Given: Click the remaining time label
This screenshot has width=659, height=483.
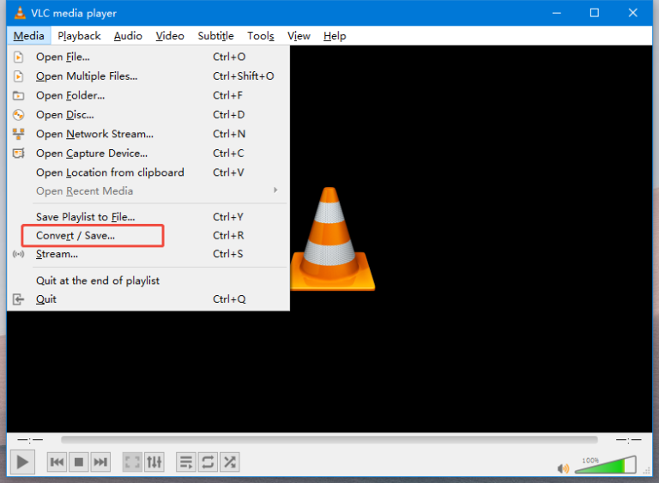Looking at the screenshot, I should [x=628, y=440].
